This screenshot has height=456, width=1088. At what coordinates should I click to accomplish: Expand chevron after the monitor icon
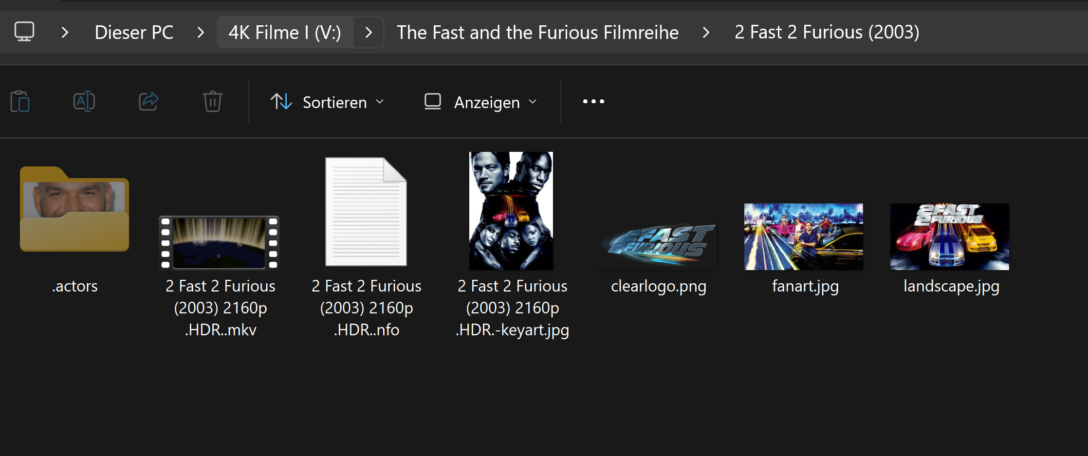point(65,33)
